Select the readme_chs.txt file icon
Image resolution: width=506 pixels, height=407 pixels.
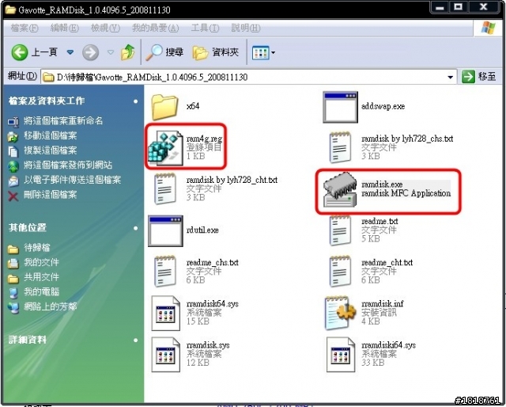(x=165, y=272)
